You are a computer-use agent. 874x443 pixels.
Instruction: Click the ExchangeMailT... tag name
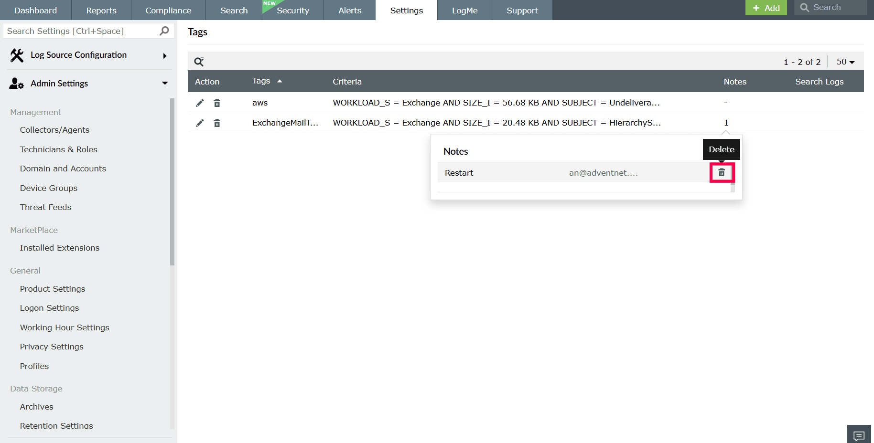pyautogui.click(x=285, y=123)
